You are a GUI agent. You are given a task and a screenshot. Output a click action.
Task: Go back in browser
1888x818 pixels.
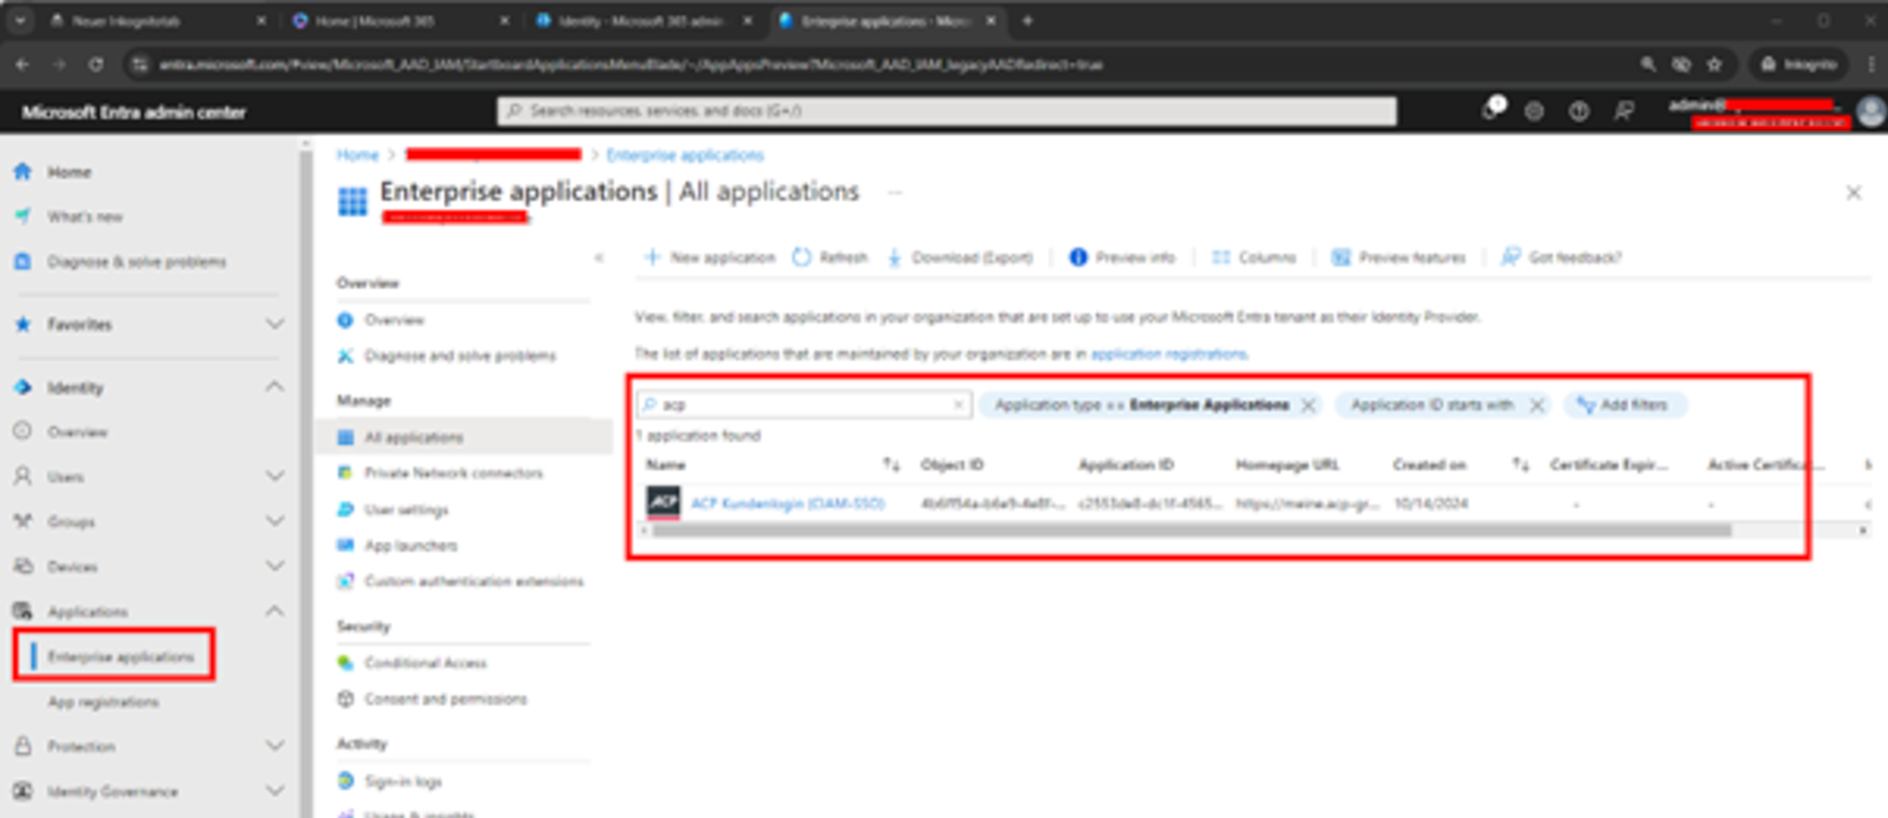pyautogui.click(x=22, y=64)
